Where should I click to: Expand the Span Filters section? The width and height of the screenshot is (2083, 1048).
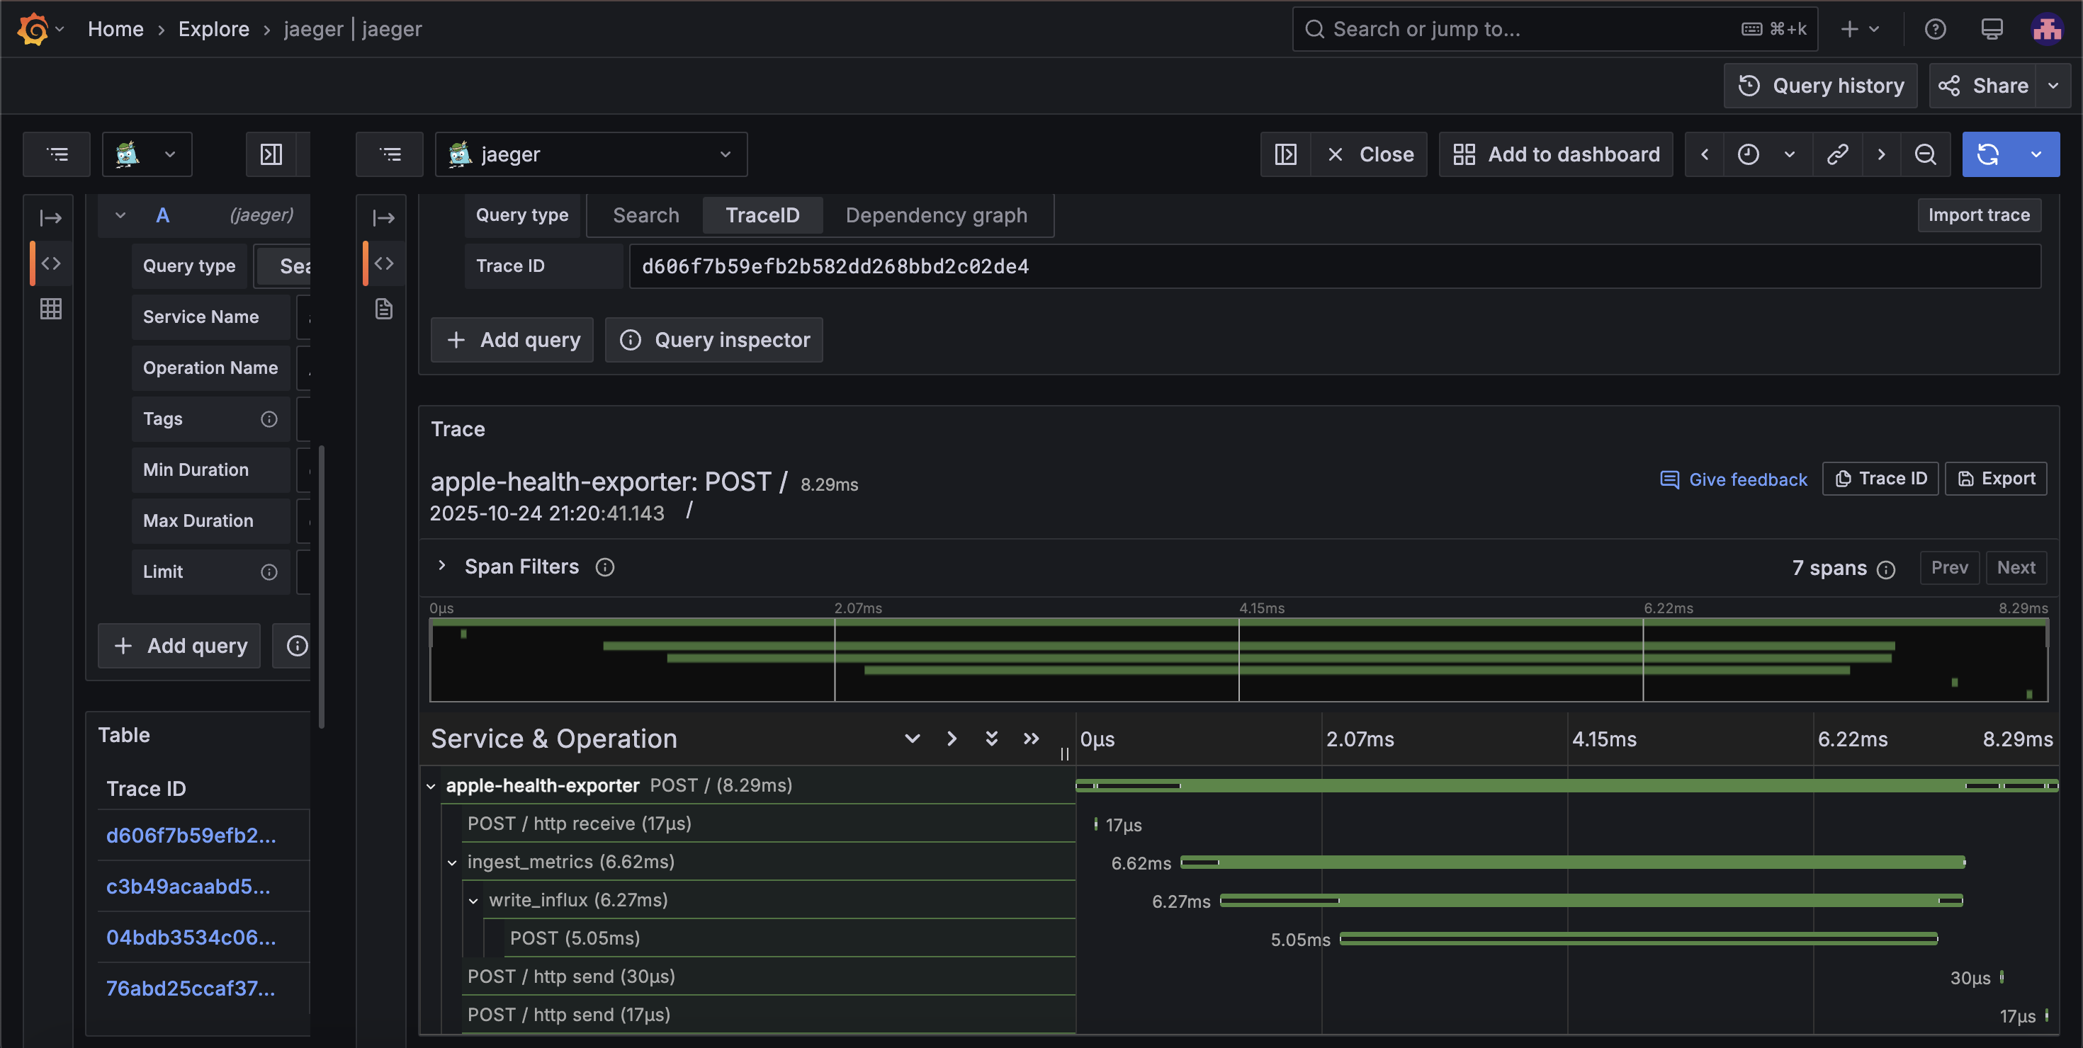tap(441, 566)
